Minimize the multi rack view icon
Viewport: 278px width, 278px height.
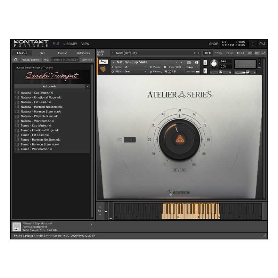pos(264,53)
